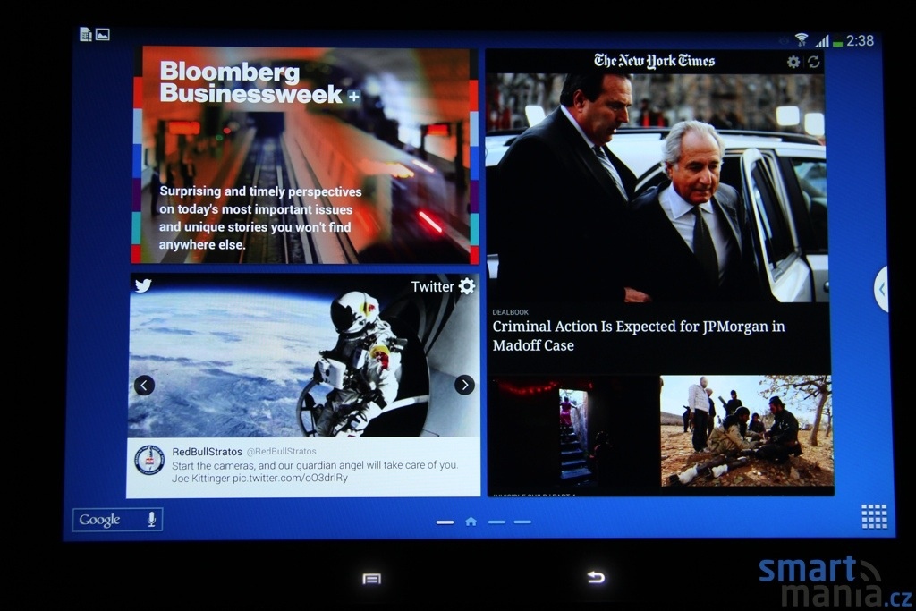Tap the Twitter widget label
Viewport: 916px width, 611px height.
[x=432, y=287]
